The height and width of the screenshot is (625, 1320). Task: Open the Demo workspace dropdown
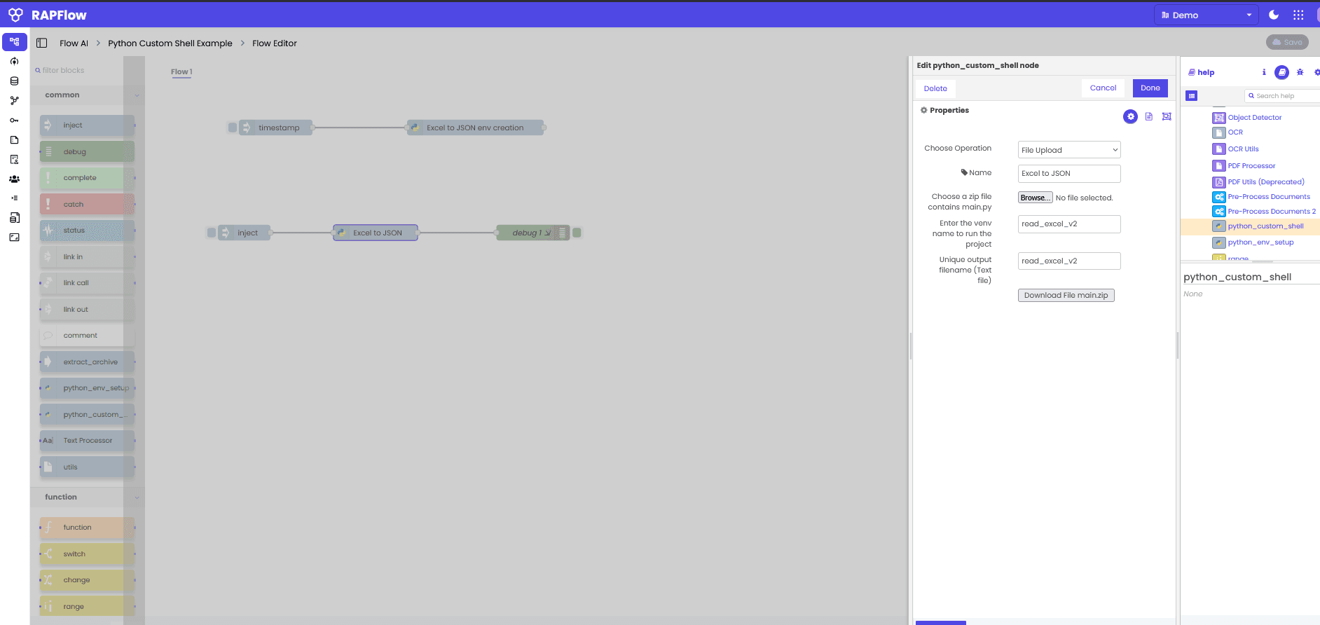[1206, 15]
